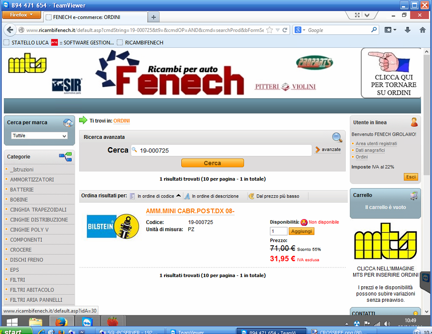Open the Firefox menu dropdown
Viewport: 432px width, 334px height.
pyautogui.click(x=22, y=15)
